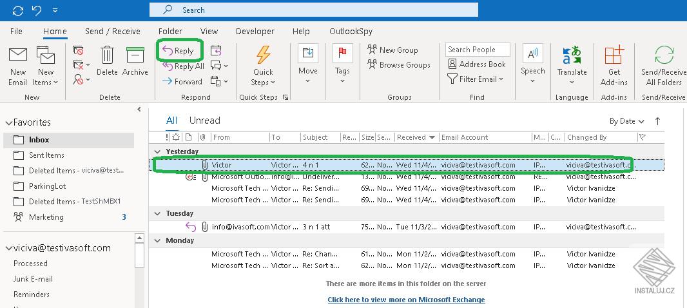Screen dimensions: 687x308
Task: Create a New Email
Action: [18, 66]
